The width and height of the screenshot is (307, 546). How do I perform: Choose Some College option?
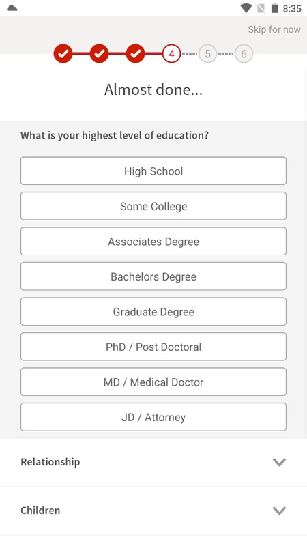click(153, 206)
